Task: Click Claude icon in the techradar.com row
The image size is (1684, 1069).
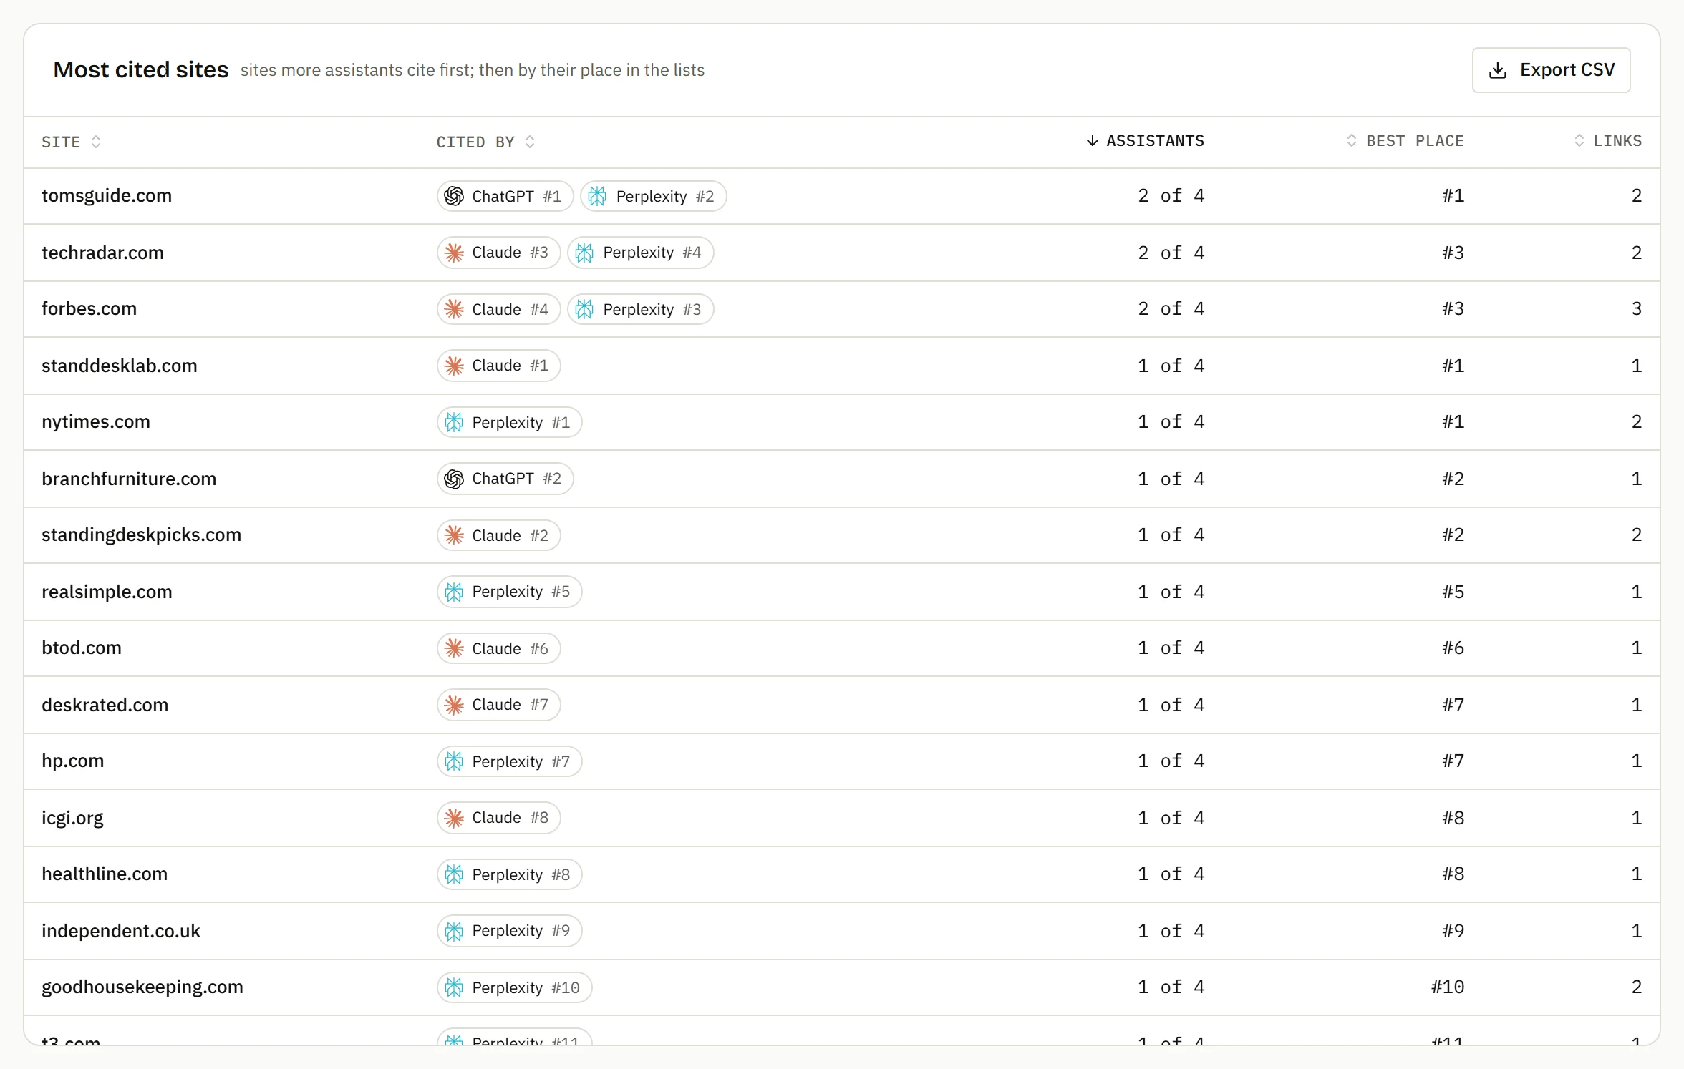Action: [454, 253]
